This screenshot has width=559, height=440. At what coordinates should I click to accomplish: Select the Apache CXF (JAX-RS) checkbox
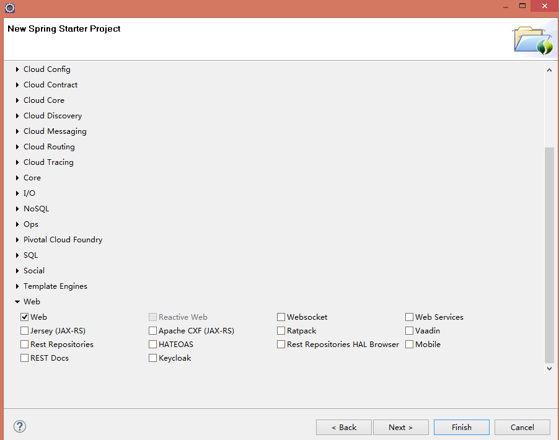[x=152, y=330]
